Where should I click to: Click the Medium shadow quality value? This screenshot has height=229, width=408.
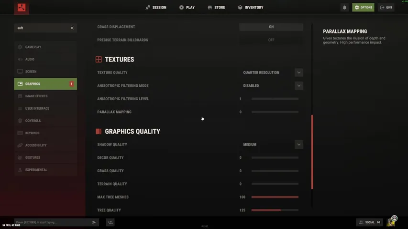tap(250, 145)
